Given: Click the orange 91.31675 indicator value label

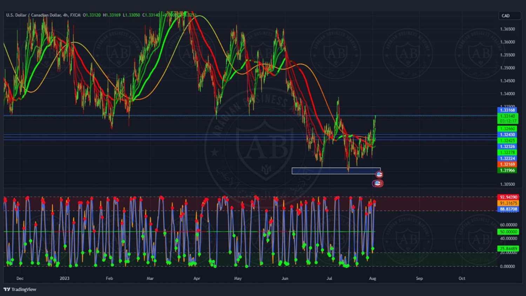Looking at the screenshot, I should (508, 203).
